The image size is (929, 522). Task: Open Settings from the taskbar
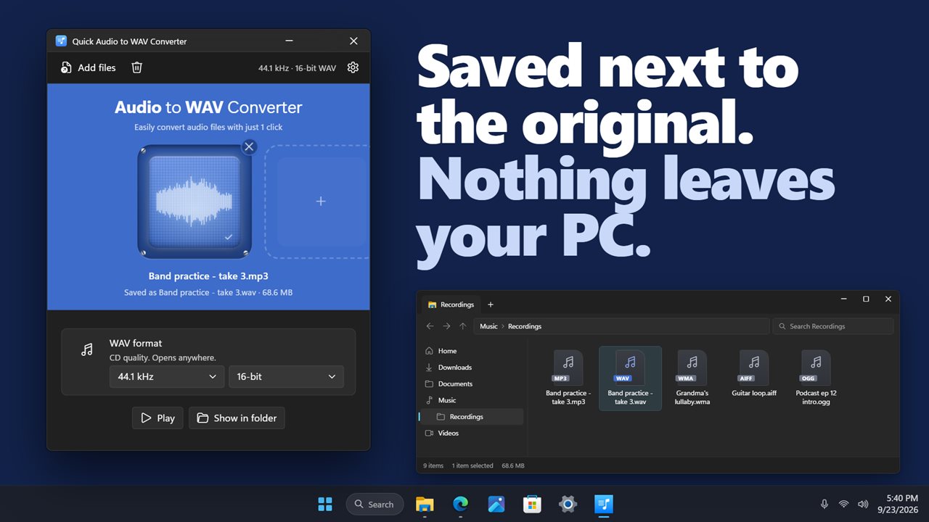coord(568,504)
